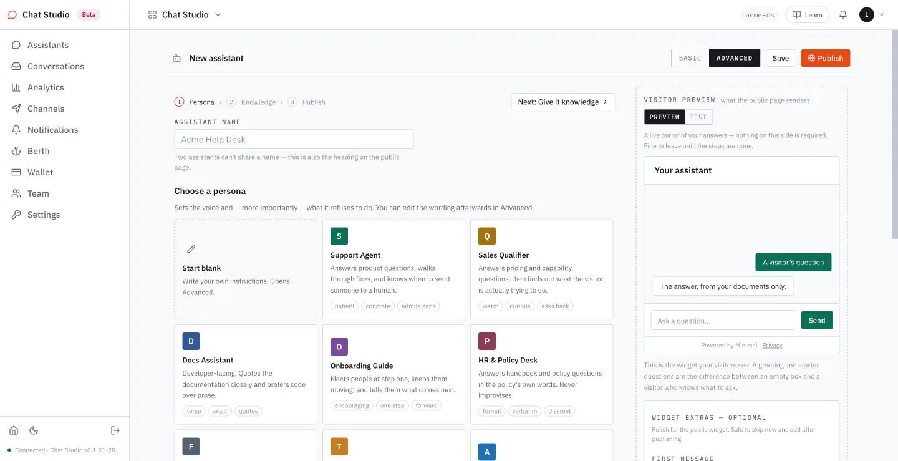Image resolution: width=898 pixels, height=461 pixels.
Task: Go to Knowledge step 2
Action: pyautogui.click(x=251, y=102)
